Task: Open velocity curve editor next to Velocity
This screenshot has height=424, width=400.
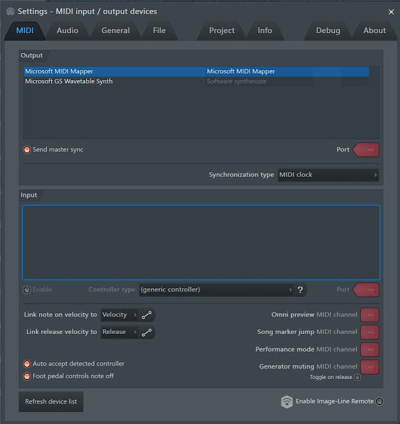Action: point(147,315)
